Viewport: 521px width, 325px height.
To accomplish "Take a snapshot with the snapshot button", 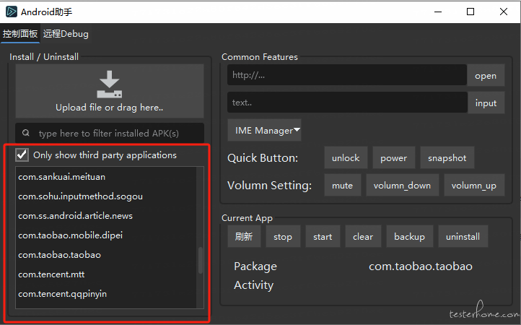I will coord(447,157).
